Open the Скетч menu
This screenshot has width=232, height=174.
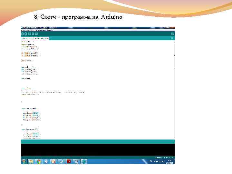[33, 30]
